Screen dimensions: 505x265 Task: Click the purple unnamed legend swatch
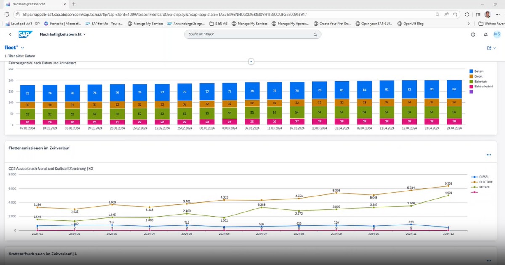tap(471, 92)
